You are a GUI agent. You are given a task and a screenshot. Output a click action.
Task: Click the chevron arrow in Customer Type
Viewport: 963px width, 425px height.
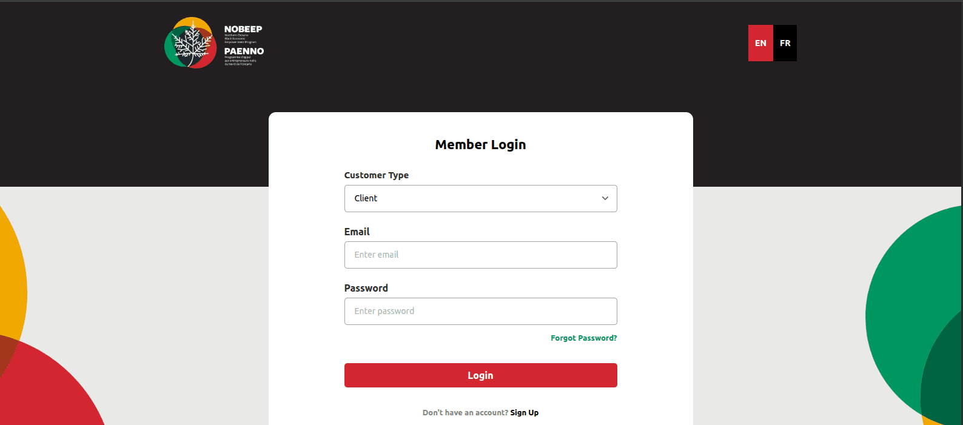click(605, 198)
